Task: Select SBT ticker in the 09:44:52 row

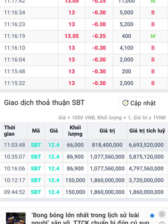Action: [36, 192]
